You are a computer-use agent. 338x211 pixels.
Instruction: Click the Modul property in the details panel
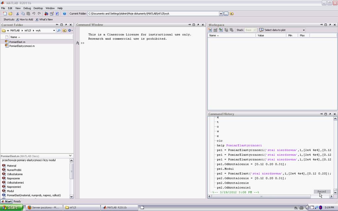point(10,191)
